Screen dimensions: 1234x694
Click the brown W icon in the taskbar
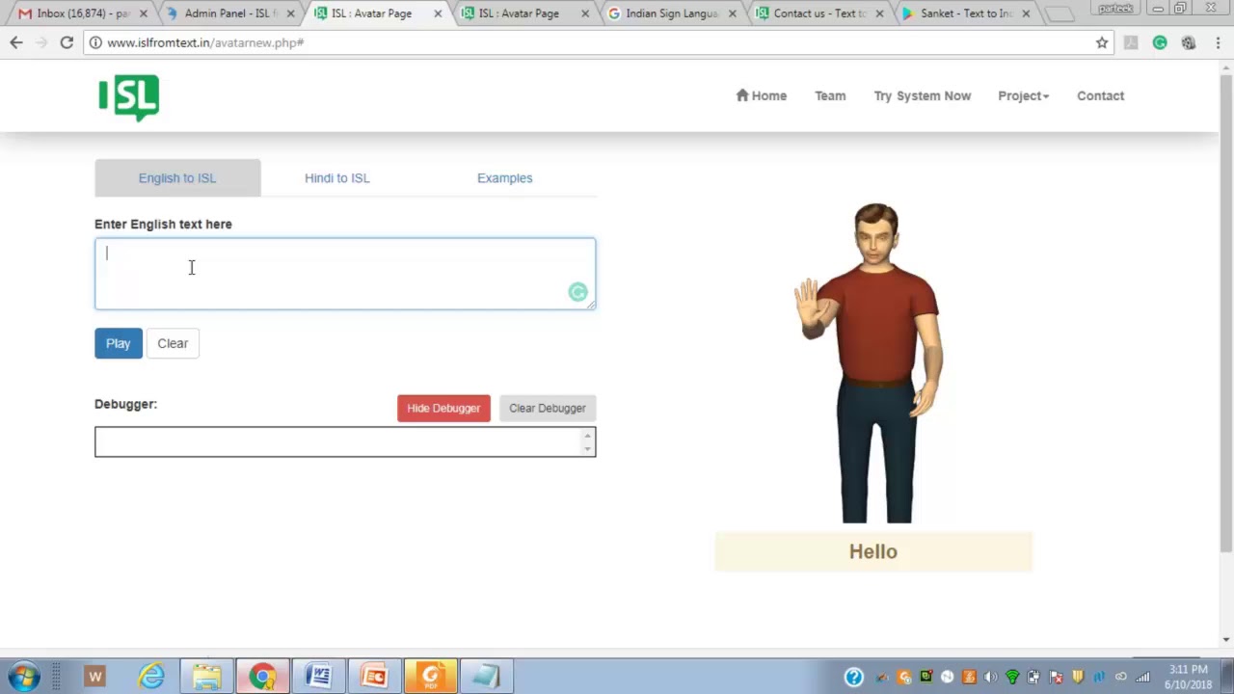click(94, 677)
